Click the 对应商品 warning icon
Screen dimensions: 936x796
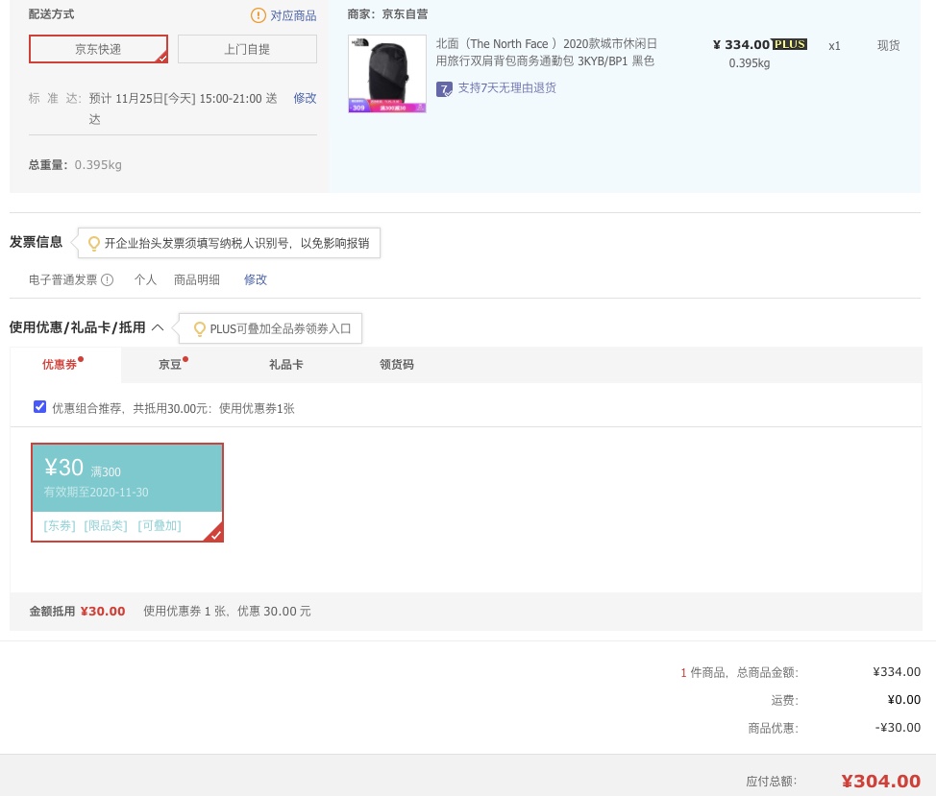[x=258, y=15]
